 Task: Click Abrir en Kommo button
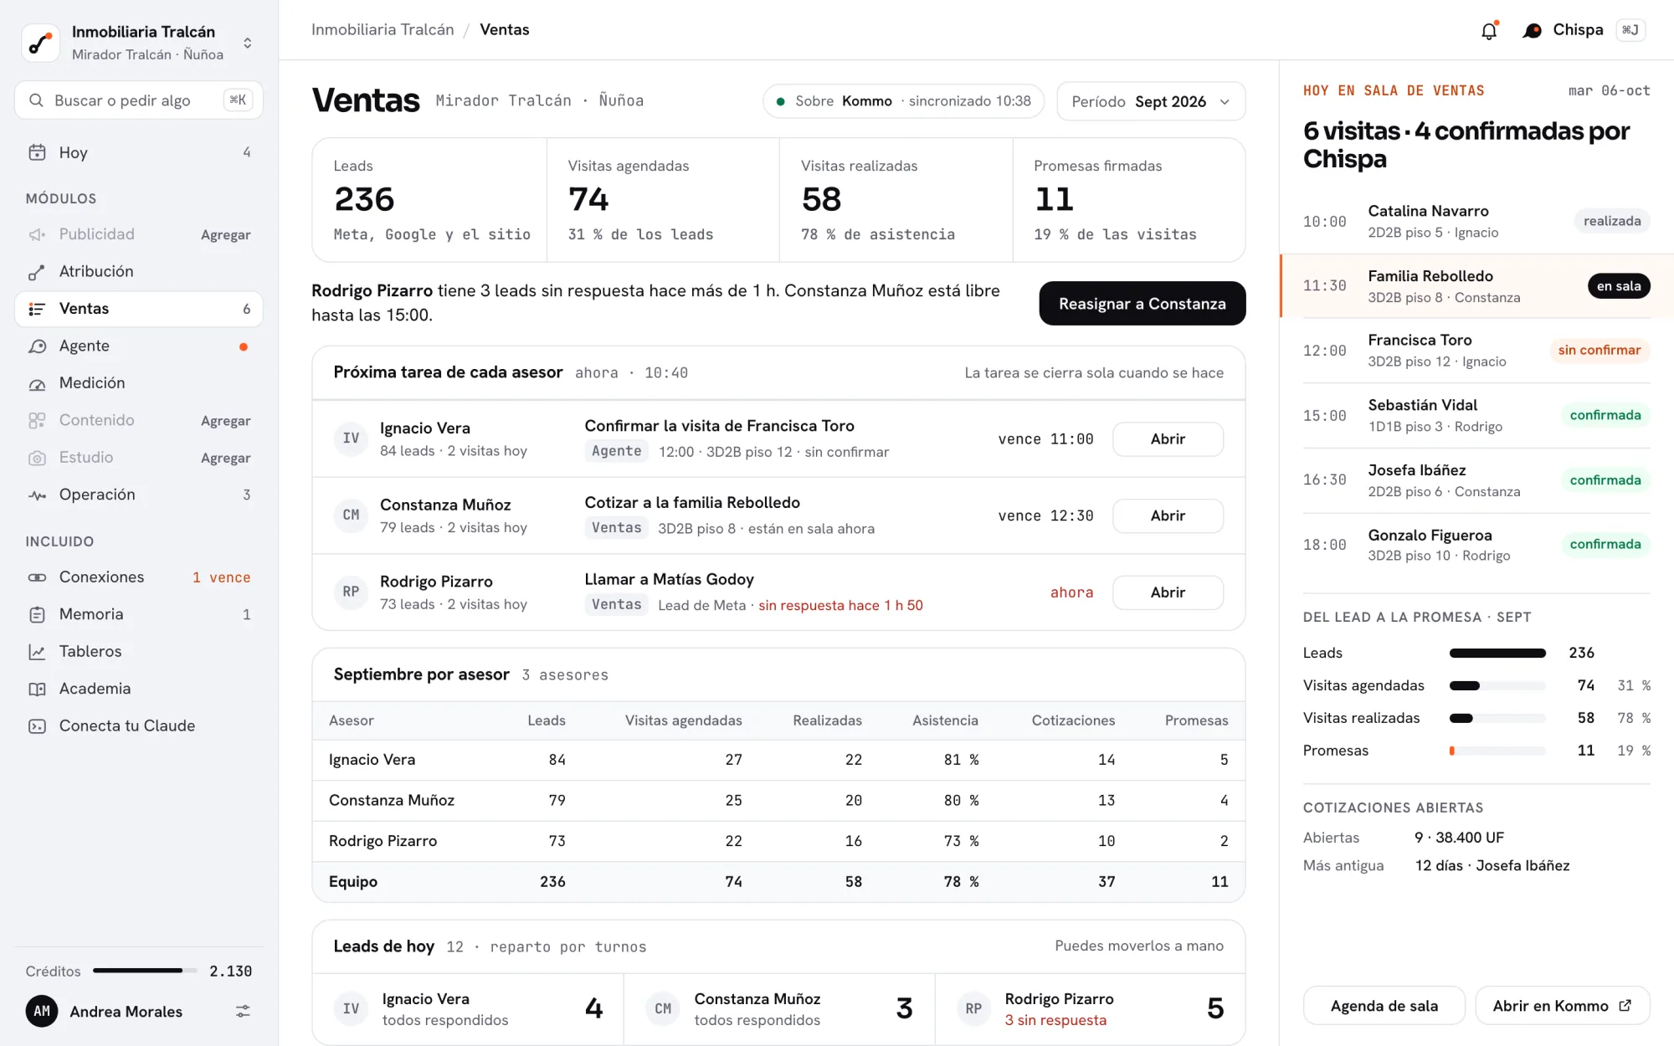coord(1562,1006)
